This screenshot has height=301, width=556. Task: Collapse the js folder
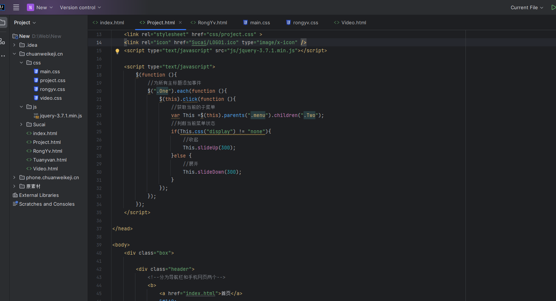point(21,107)
